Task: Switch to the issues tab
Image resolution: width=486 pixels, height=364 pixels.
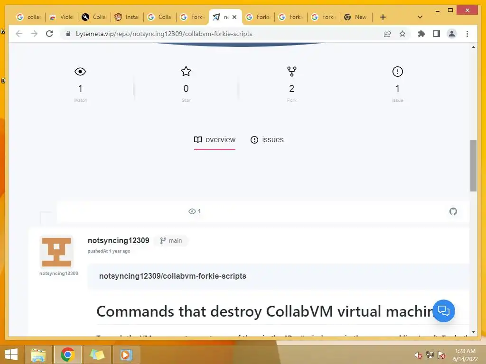Action: pyautogui.click(x=267, y=140)
